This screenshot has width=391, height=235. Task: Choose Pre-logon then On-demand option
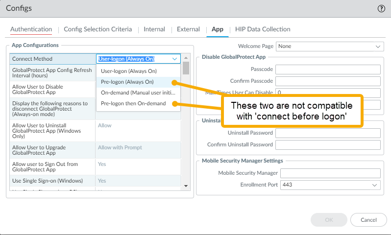pos(138,103)
